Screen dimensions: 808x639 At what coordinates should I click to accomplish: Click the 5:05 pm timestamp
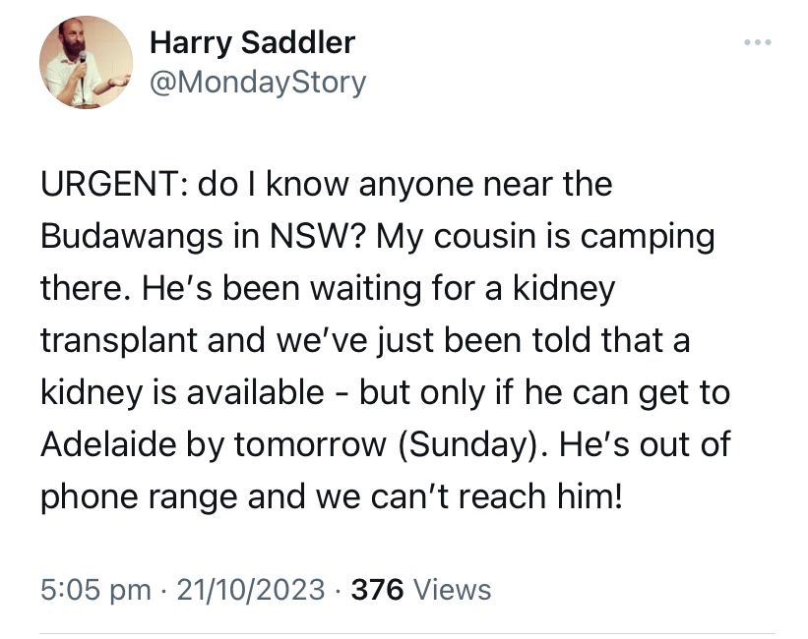point(96,589)
